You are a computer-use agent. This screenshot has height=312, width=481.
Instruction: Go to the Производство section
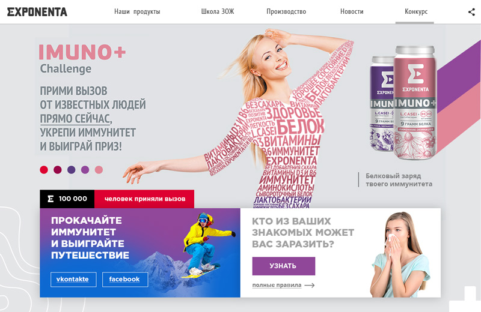pos(286,11)
